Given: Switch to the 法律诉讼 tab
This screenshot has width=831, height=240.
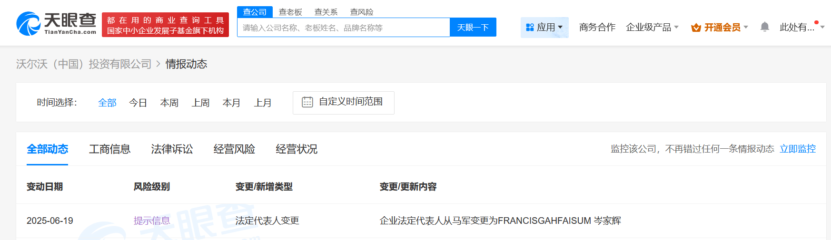Looking at the screenshot, I should 172,149.
